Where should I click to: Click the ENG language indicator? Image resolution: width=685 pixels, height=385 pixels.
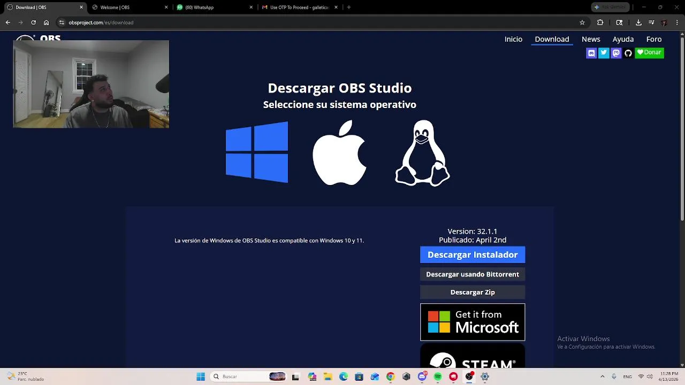[x=627, y=376]
